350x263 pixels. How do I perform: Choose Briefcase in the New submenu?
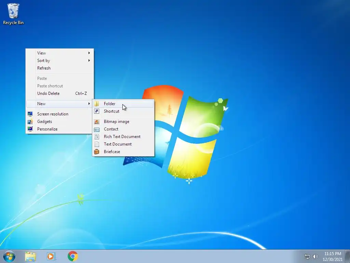click(123, 152)
